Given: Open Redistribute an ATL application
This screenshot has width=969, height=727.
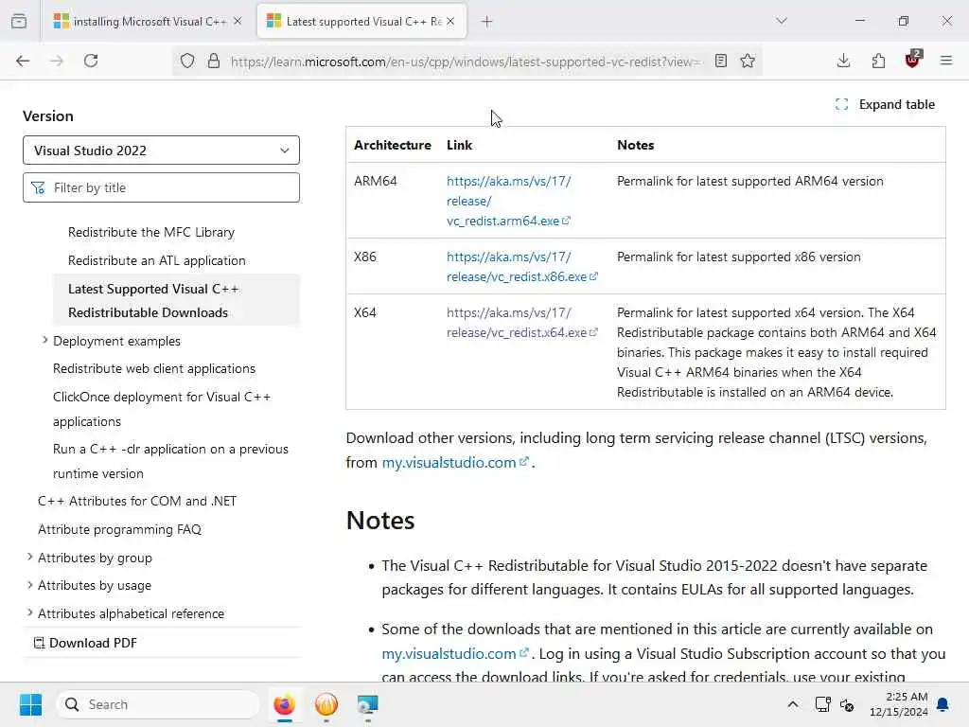Looking at the screenshot, I should [x=157, y=261].
